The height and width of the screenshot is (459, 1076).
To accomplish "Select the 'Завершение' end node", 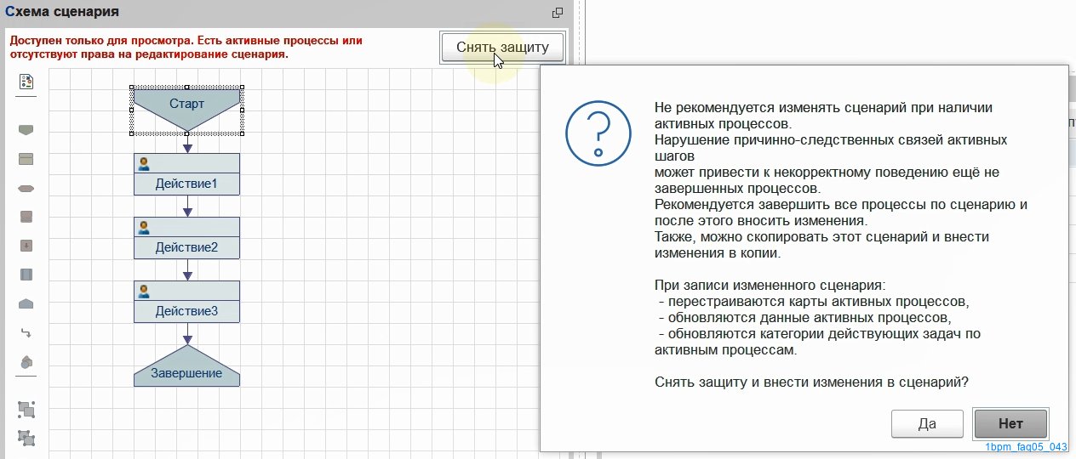I will click(186, 372).
